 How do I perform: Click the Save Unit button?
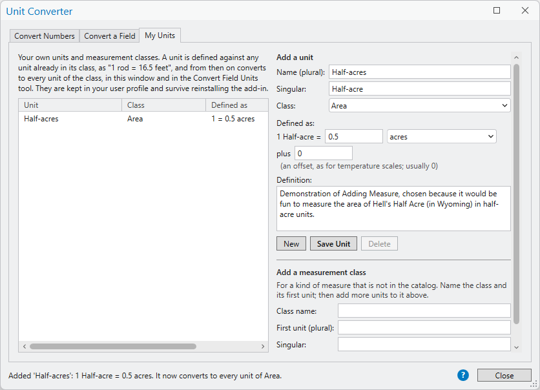coord(333,243)
